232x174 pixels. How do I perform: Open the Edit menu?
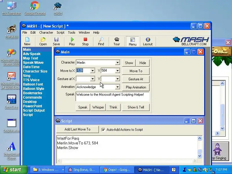(x=33, y=32)
